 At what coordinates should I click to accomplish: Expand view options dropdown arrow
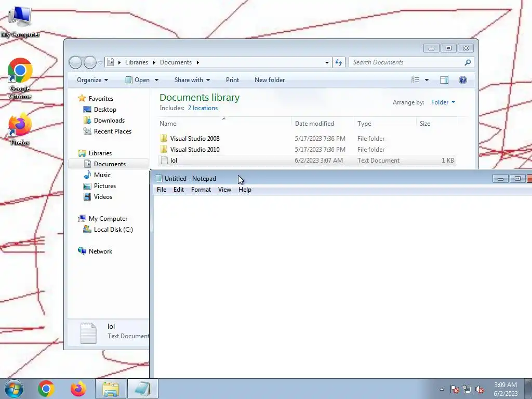pyautogui.click(x=427, y=80)
